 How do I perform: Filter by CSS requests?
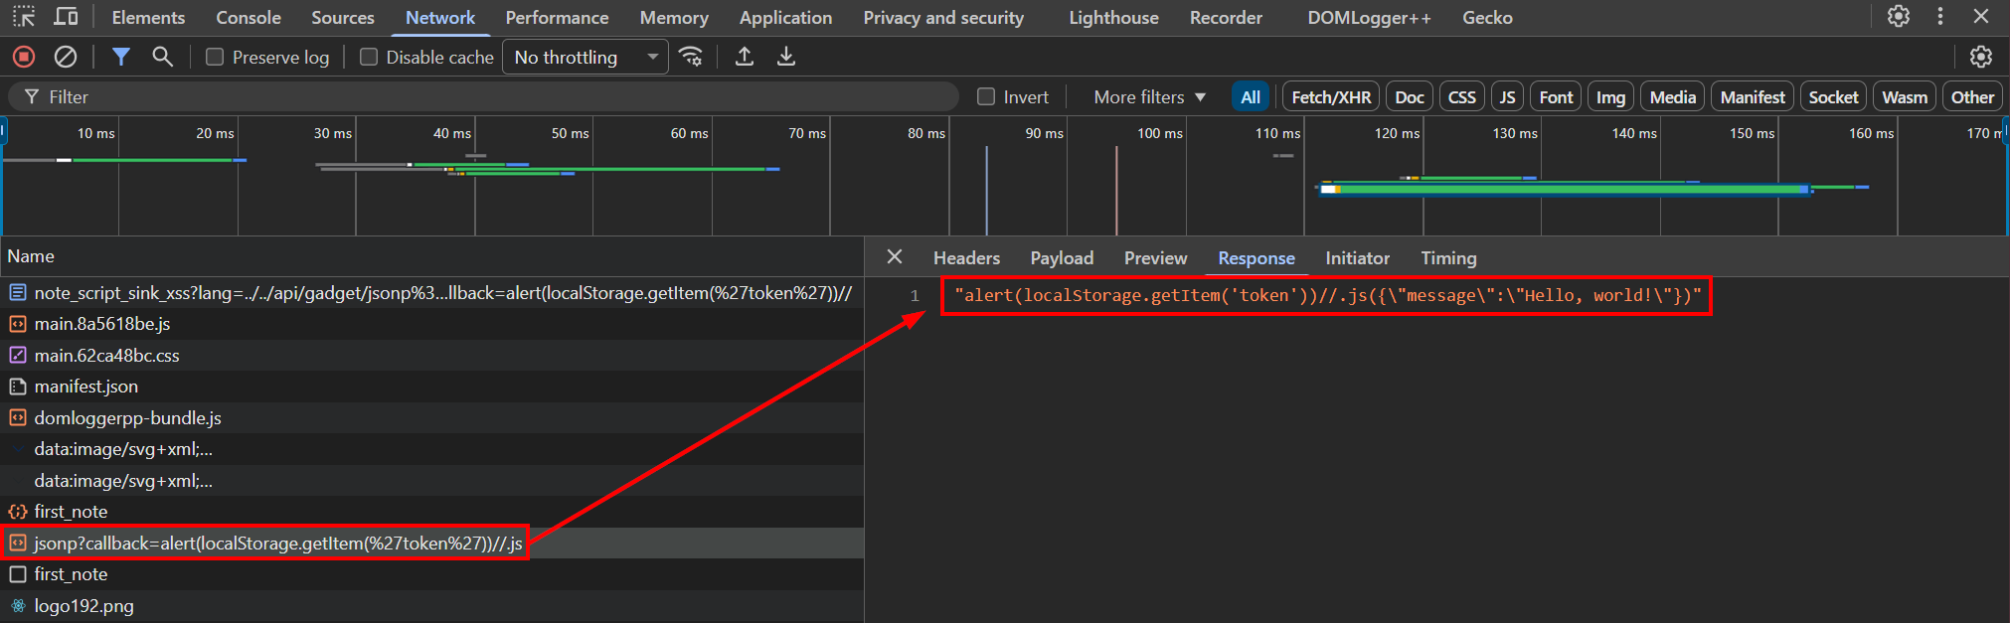coord(1462,96)
